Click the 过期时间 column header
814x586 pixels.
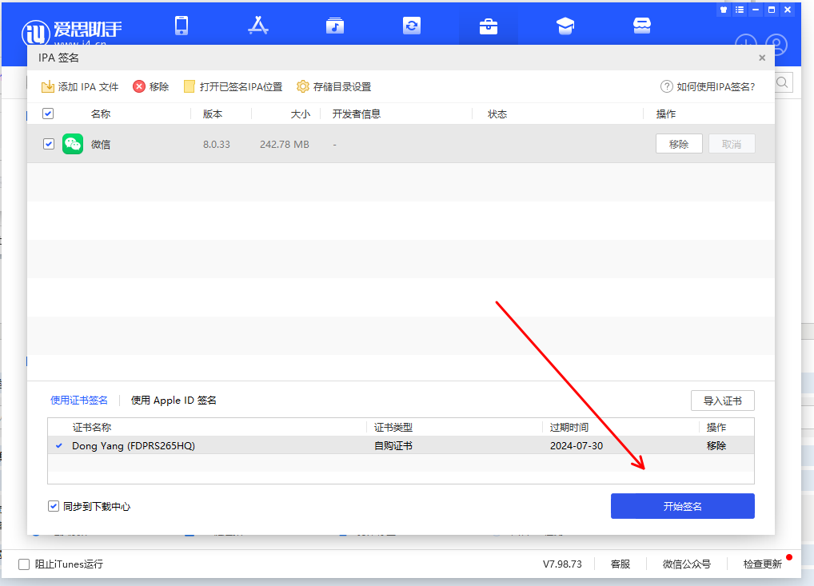[569, 427]
